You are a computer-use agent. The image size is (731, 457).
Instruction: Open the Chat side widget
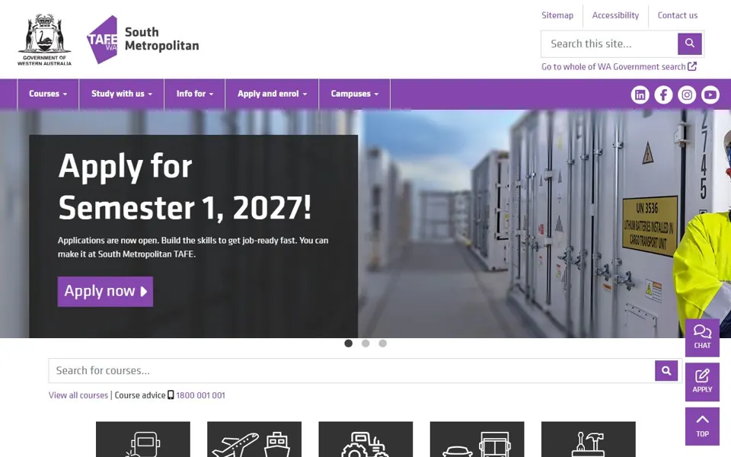[x=702, y=337]
